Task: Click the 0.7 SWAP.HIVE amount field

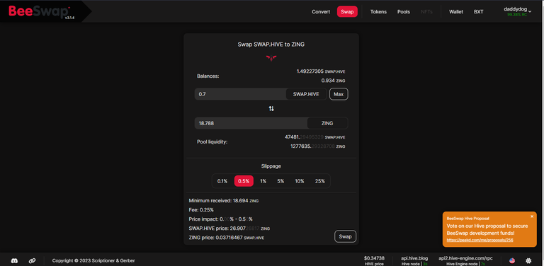Action: [x=240, y=94]
